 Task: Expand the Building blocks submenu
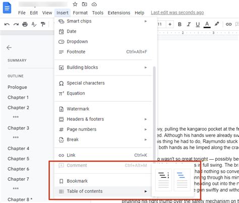[x=103, y=67]
